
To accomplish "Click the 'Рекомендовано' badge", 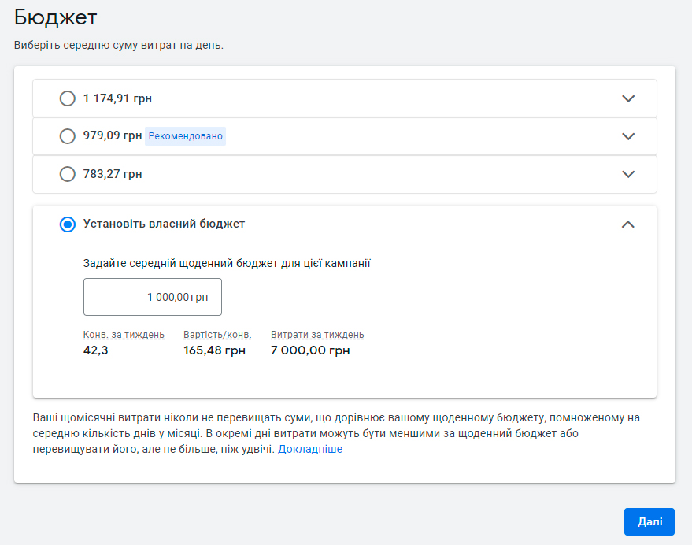I will click(185, 136).
